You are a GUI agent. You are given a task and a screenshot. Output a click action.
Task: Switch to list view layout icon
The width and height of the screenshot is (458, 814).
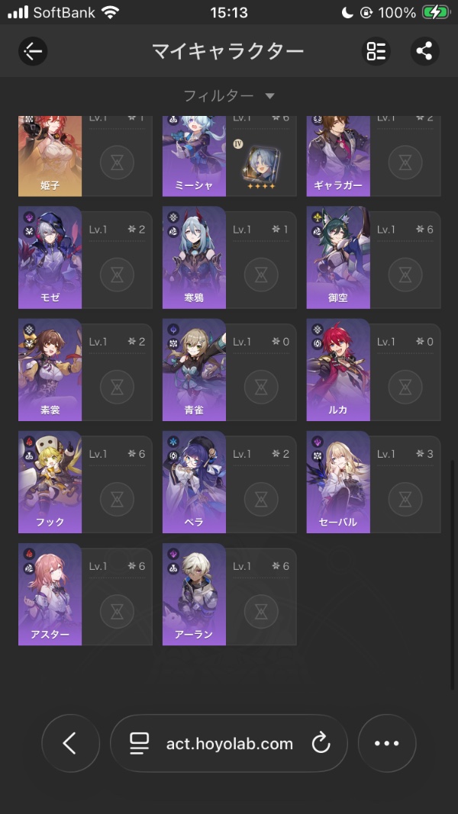(x=376, y=51)
